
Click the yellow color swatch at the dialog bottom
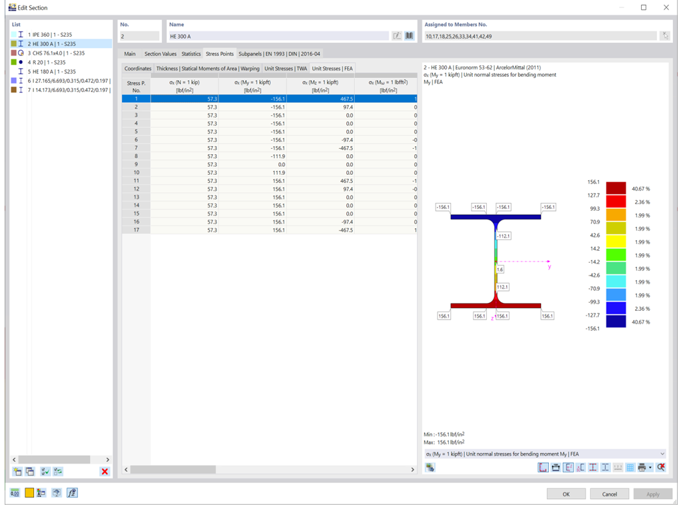point(29,493)
